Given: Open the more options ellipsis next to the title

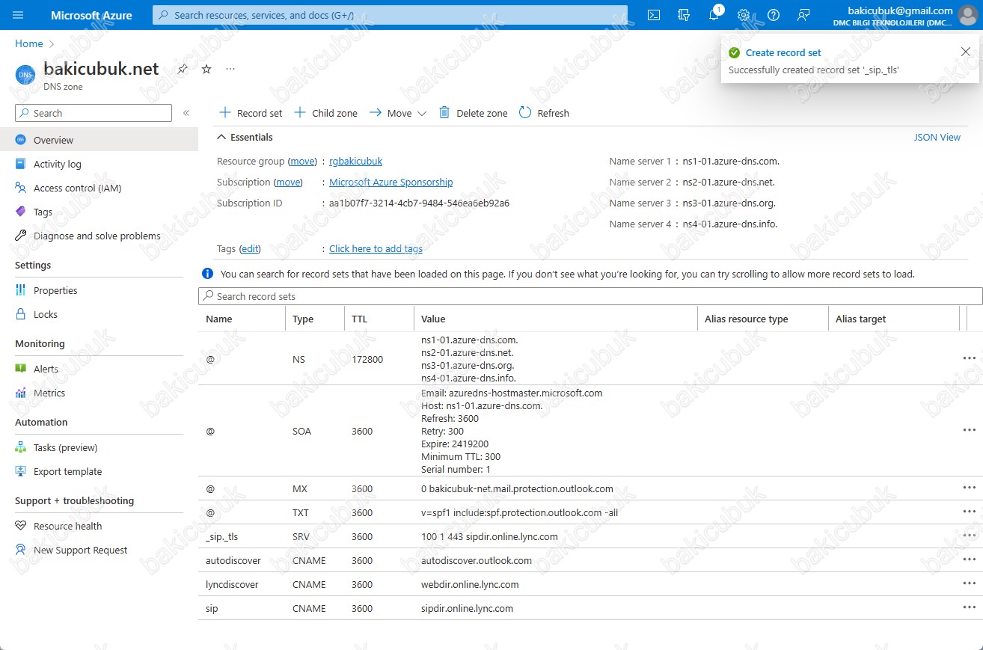Looking at the screenshot, I should (x=230, y=69).
